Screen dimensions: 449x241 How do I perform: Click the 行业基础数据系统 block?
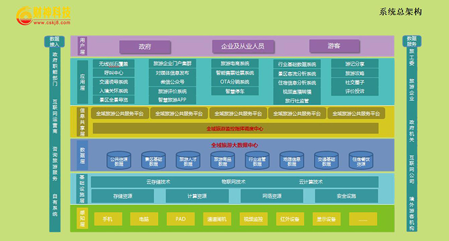297,64
